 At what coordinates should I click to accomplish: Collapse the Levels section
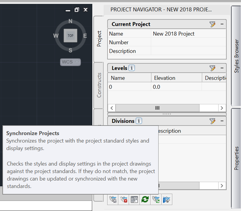coord(222,68)
